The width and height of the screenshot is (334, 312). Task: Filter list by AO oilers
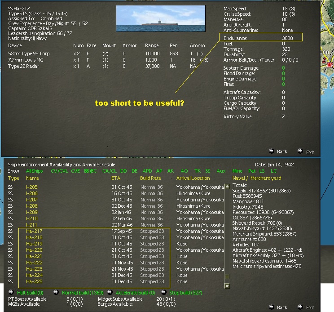tap(184, 171)
